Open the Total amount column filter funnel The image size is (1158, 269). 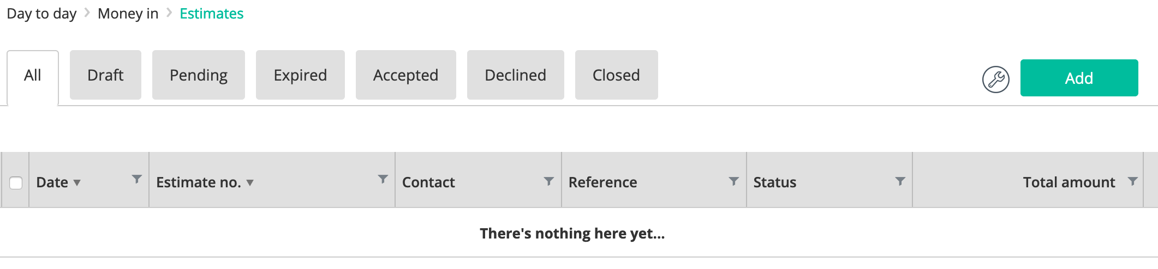click(x=1133, y=181)
